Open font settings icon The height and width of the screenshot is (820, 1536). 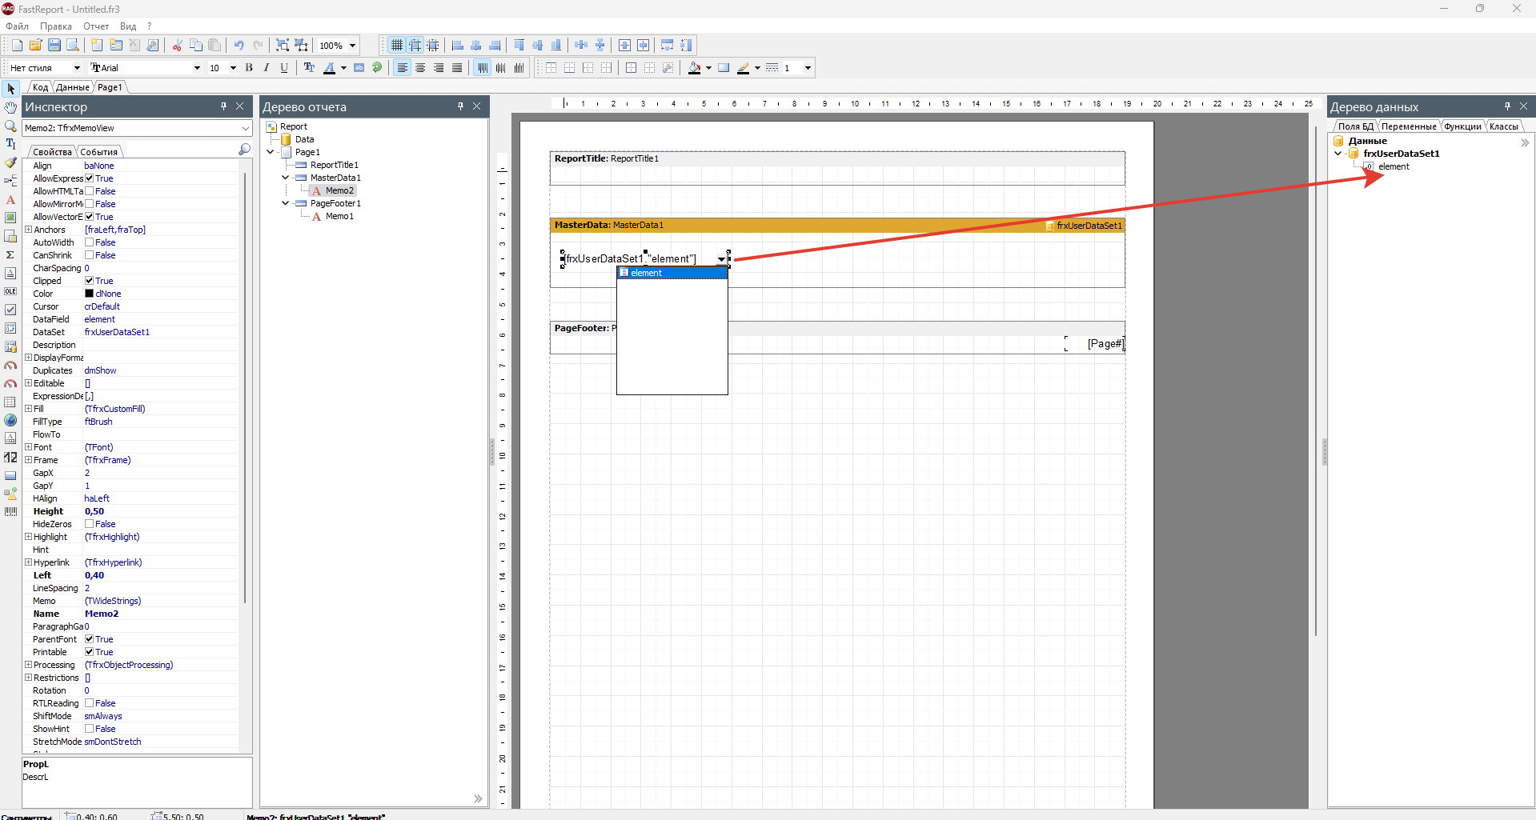310,68
